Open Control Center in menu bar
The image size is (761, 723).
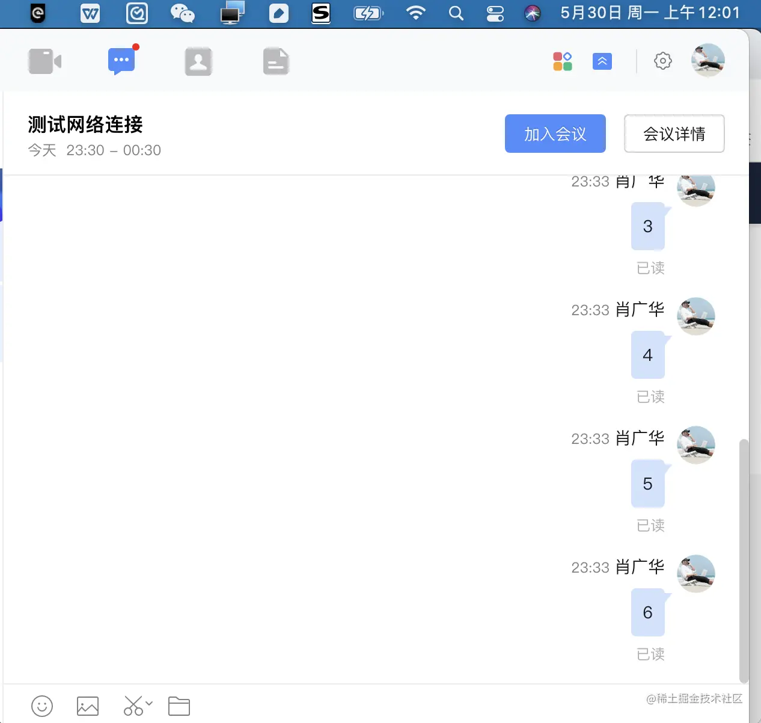[x=495, y=13]
